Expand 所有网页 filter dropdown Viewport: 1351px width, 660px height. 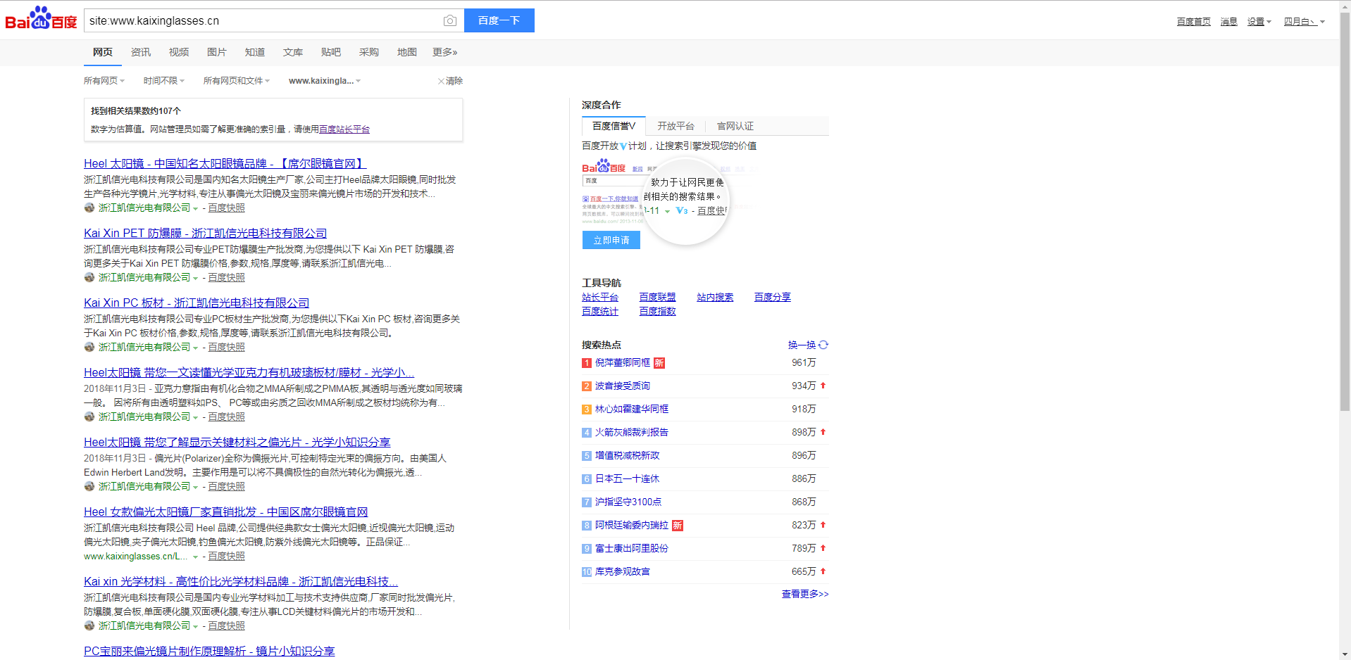pos(104,81)
